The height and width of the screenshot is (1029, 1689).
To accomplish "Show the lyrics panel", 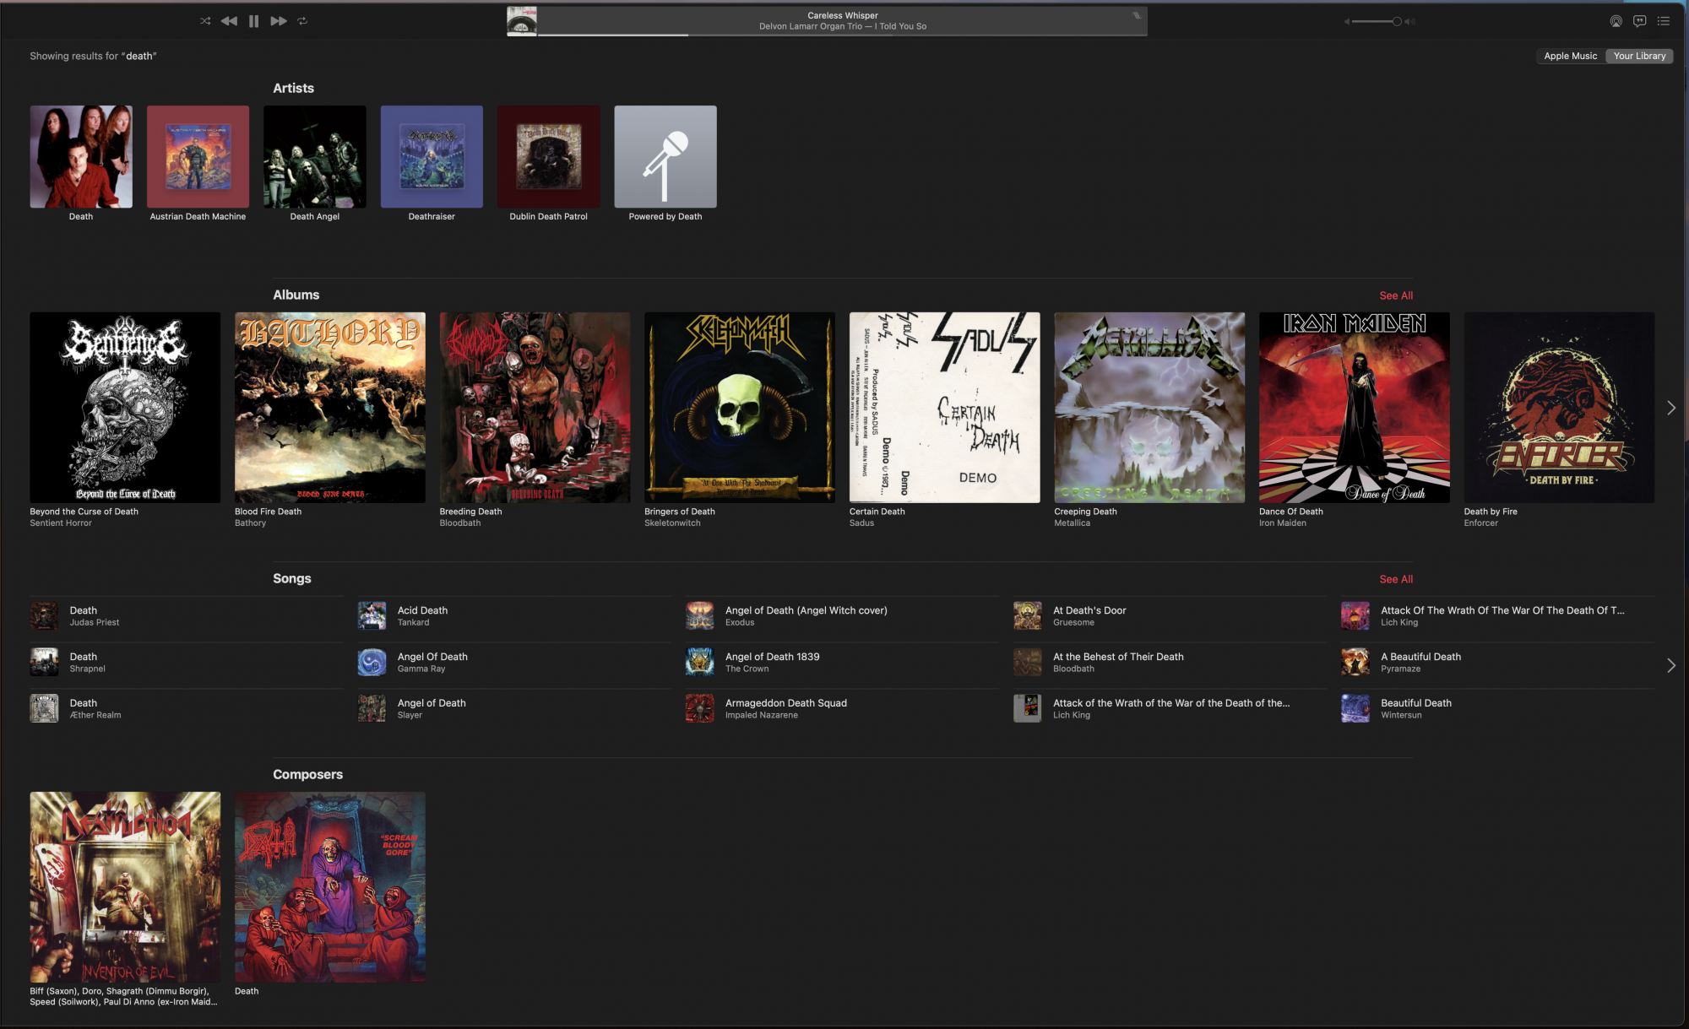I will click(x=1639, y=21).
